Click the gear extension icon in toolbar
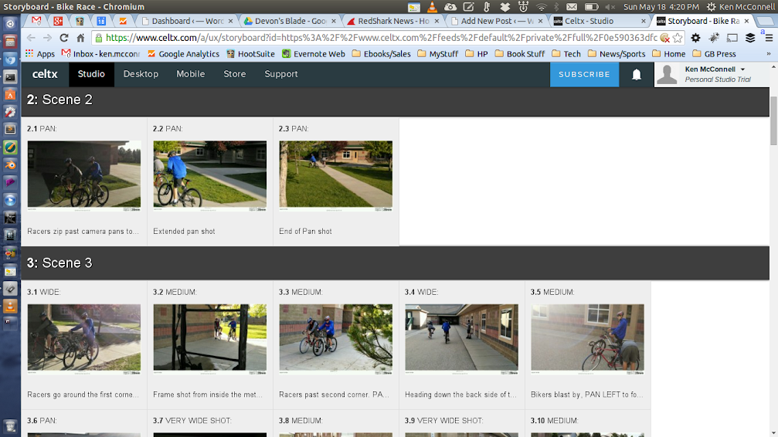778x437 pixels. click(695, 38)
